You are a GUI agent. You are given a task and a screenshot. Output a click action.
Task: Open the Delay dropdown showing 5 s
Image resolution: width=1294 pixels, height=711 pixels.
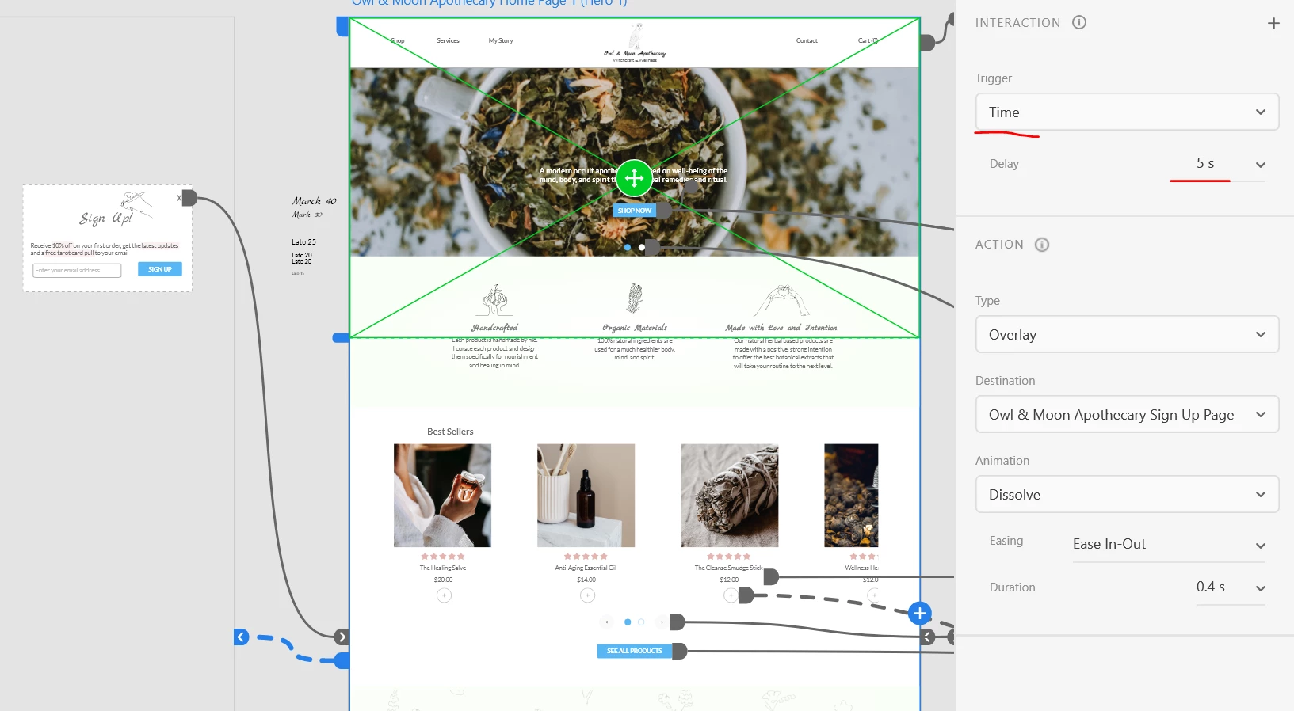click(1230, 164)
